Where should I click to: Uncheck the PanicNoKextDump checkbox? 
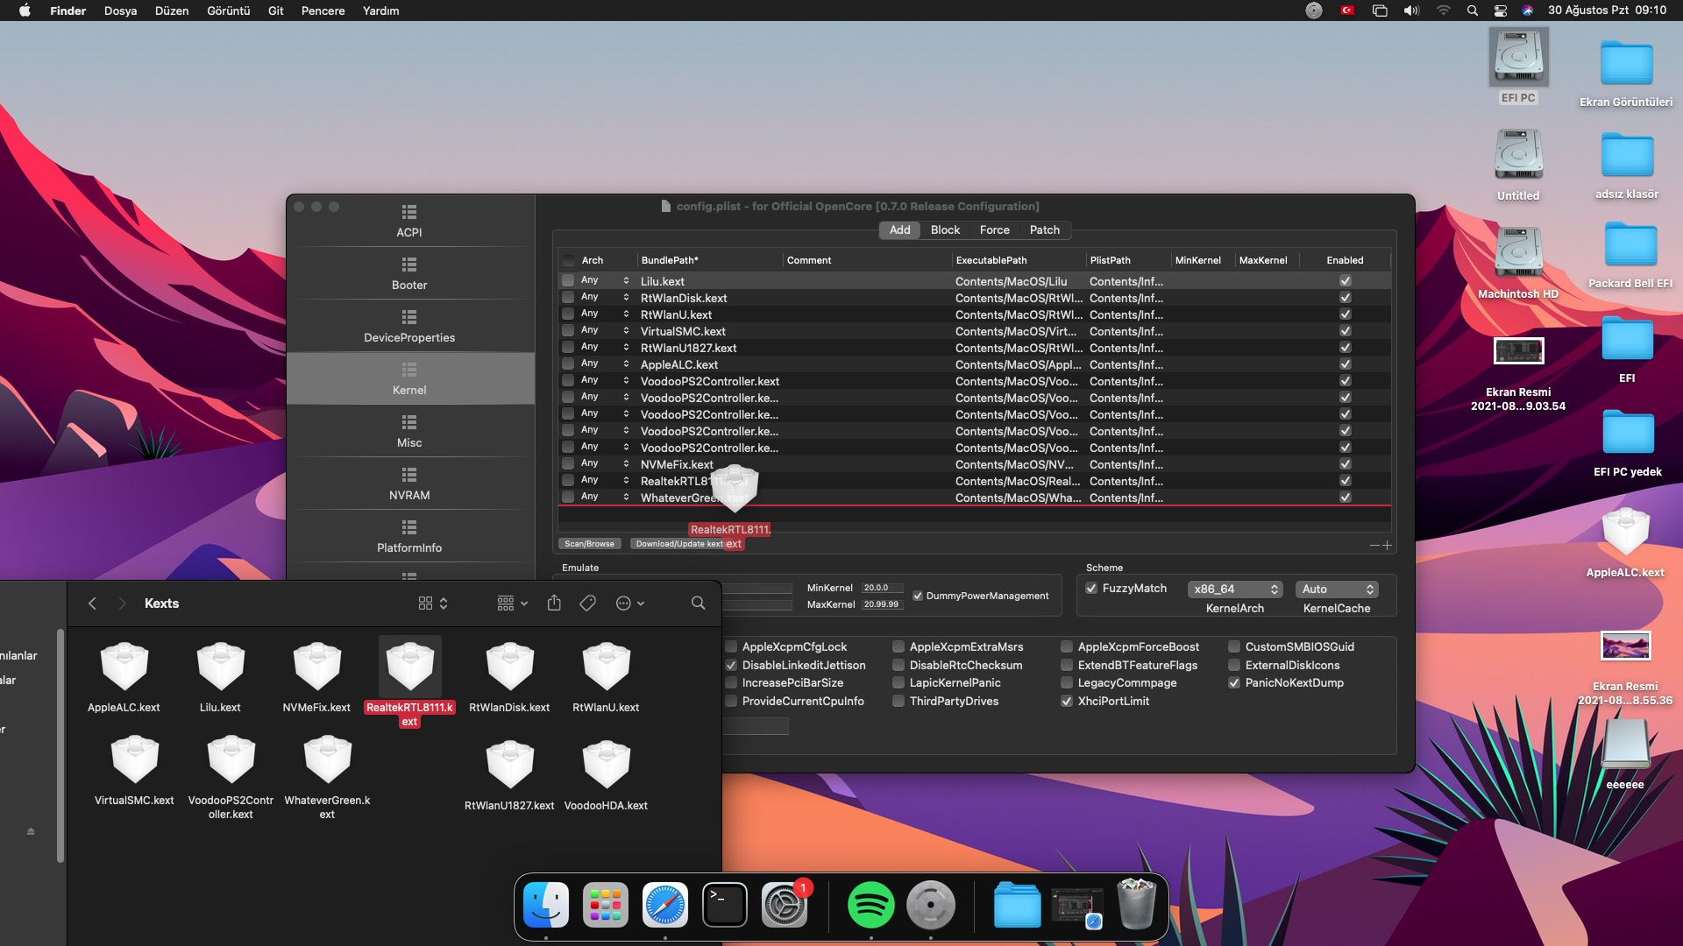point(1234,683)
